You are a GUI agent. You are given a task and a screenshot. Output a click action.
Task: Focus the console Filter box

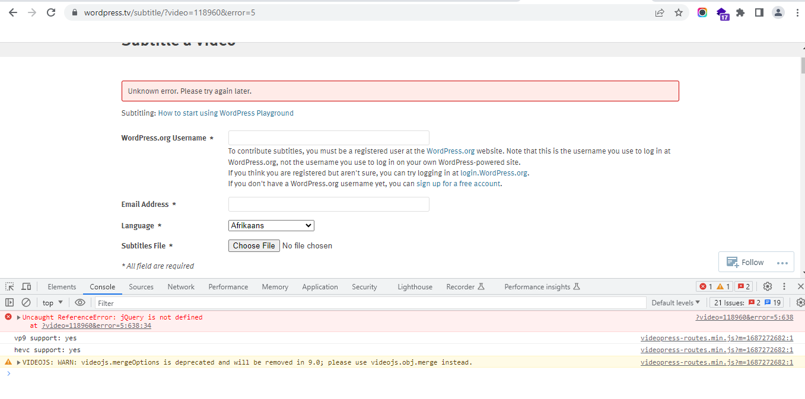(x=370, y=303)
